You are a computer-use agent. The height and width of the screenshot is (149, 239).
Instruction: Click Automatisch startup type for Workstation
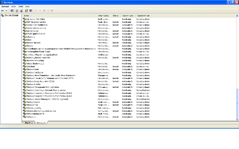pos(127,117)
